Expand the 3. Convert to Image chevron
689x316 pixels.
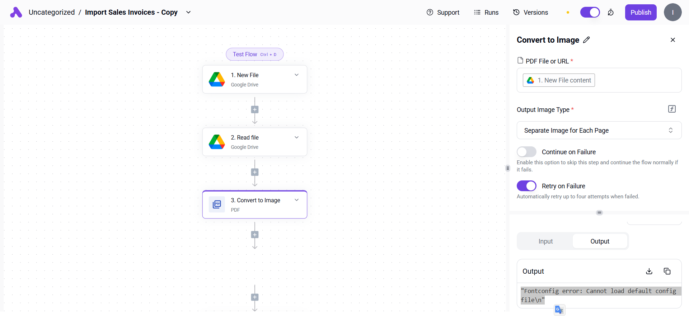coord(297,200)
